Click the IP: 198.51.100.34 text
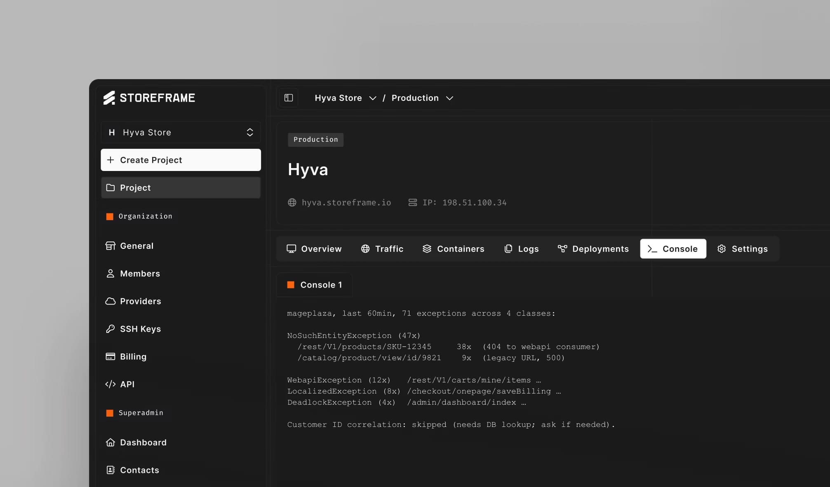Image resolution: width=830 pixels, height=487 pixels. click(x=465, y=202)
